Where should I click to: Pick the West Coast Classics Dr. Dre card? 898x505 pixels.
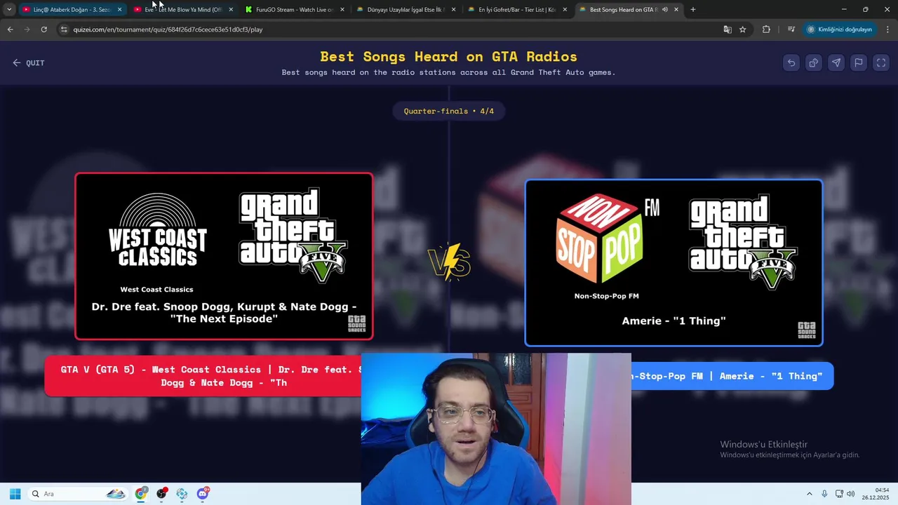point(224,256)
